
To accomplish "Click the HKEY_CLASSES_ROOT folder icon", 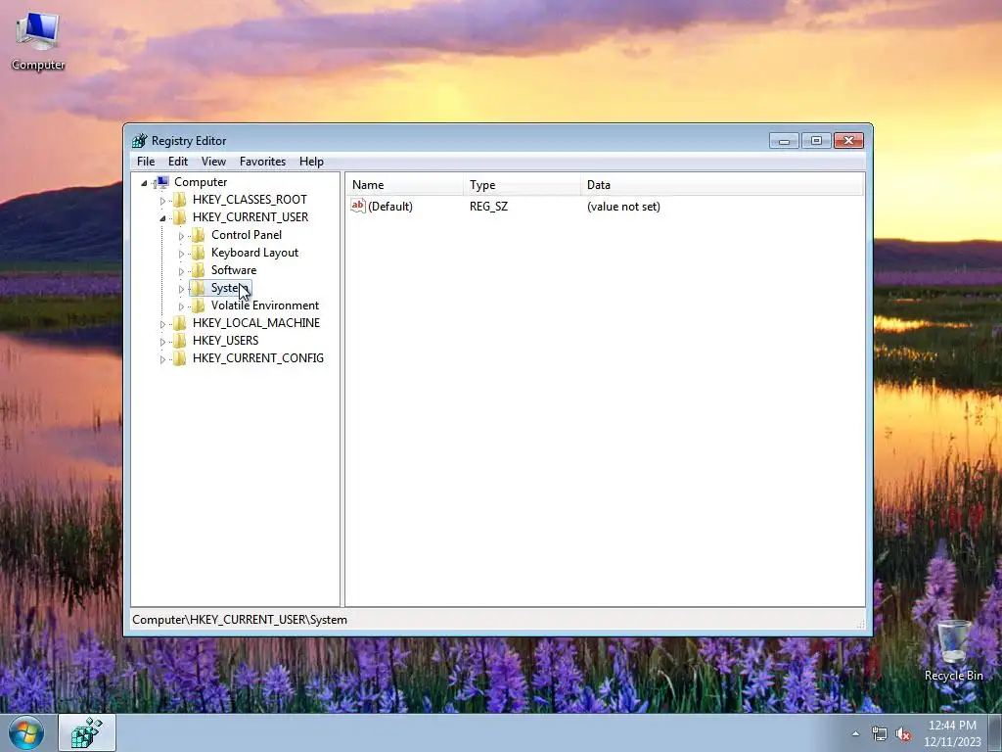I will coord(180,200).
